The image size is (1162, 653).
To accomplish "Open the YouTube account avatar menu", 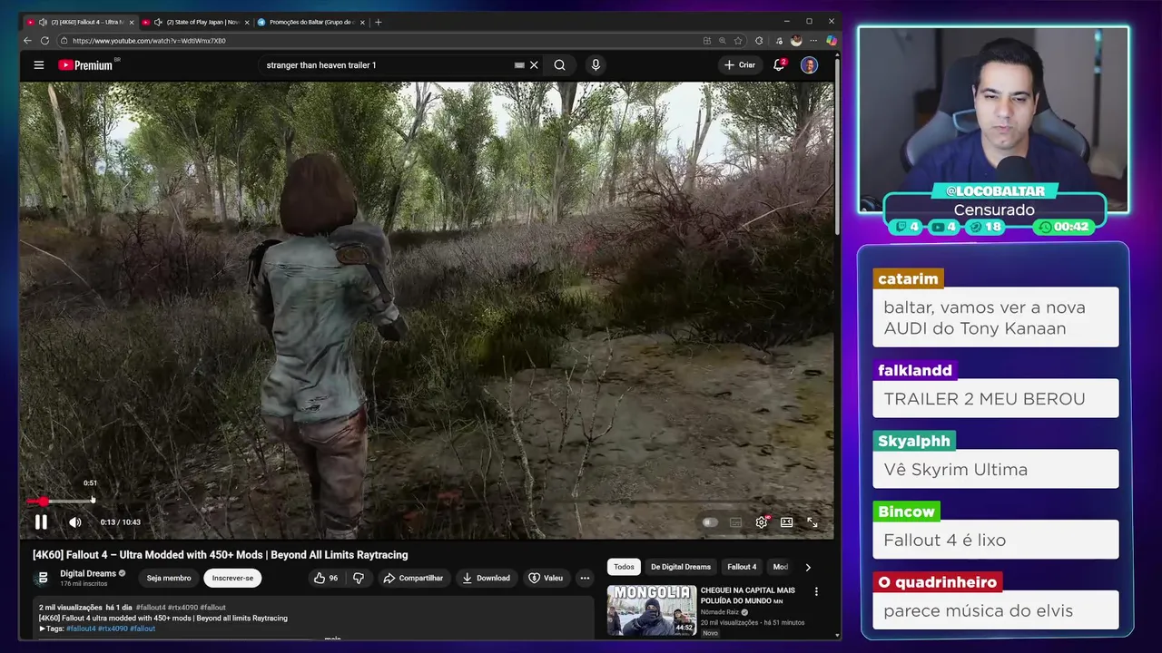I will [809, 65].
